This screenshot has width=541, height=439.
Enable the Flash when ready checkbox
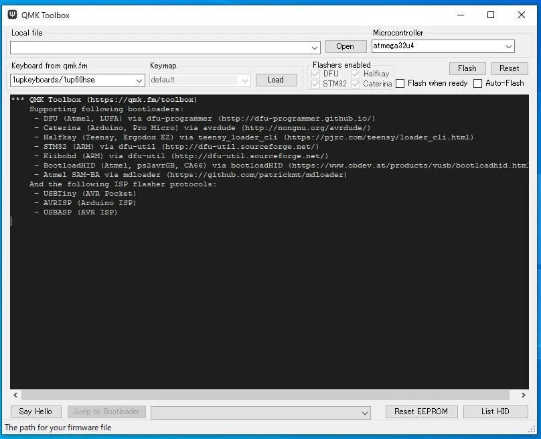click(x=400, y=84)
